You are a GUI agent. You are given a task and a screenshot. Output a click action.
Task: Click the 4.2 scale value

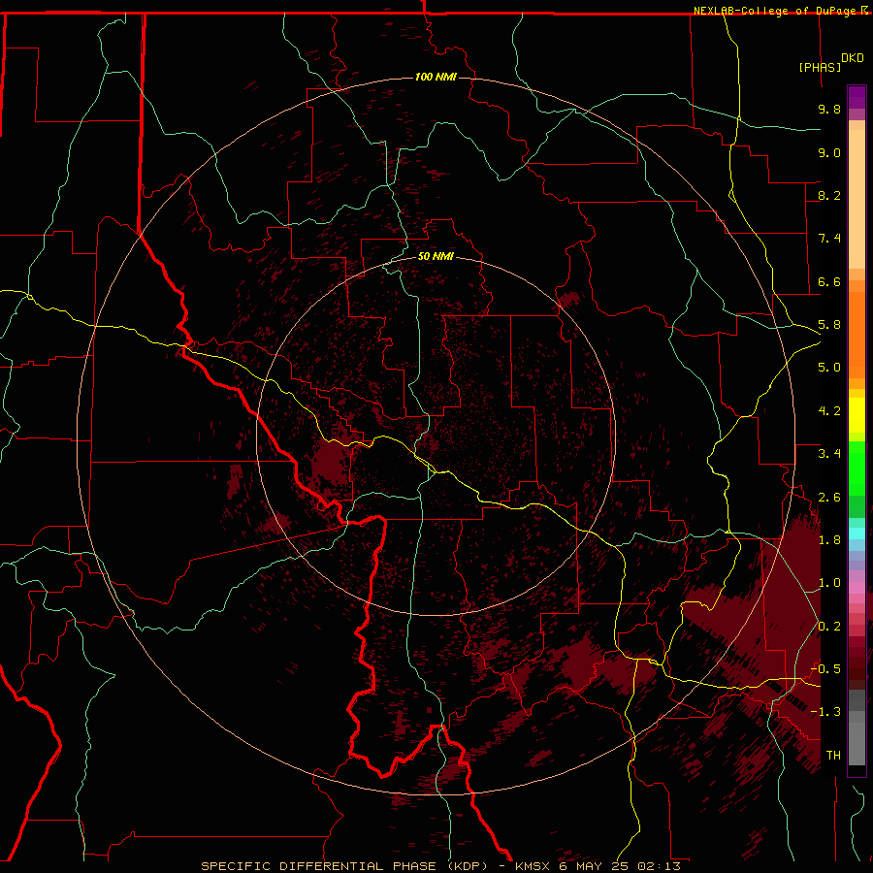pyautogui.click(x=829, y=411)
